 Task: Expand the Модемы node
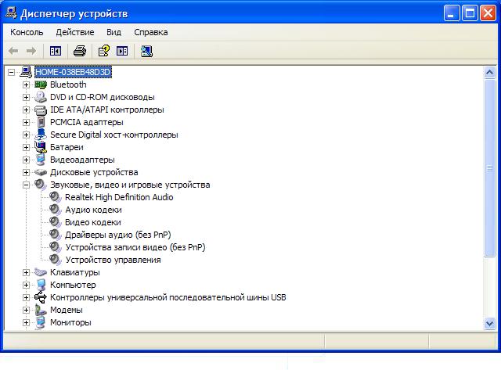coord(26,310)
